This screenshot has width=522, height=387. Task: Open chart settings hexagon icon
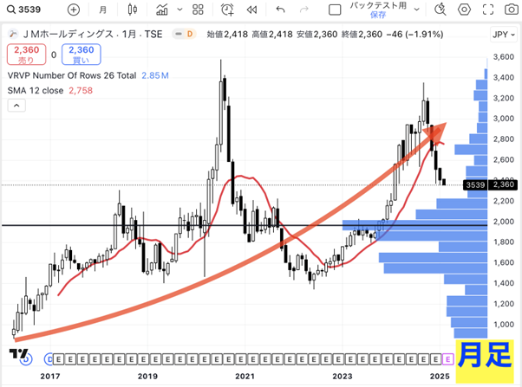tap(464, 10)
